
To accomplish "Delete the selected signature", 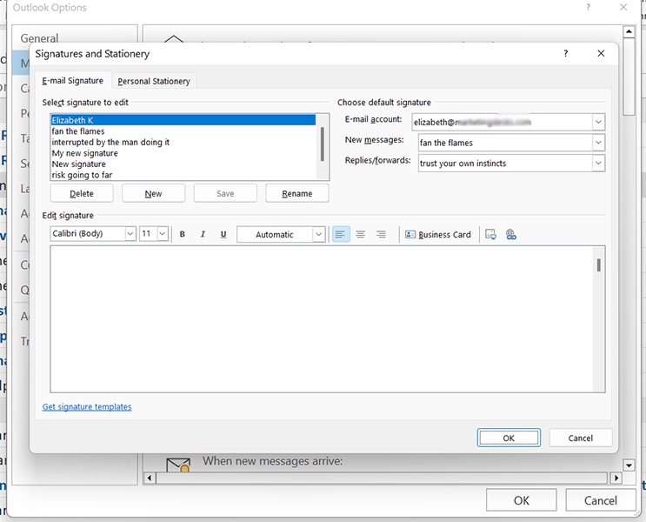I will (82, 193).
